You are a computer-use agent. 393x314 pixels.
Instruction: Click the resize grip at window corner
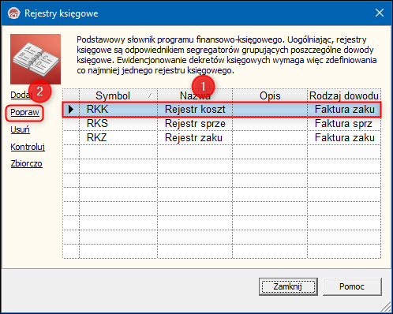point(385,307)
